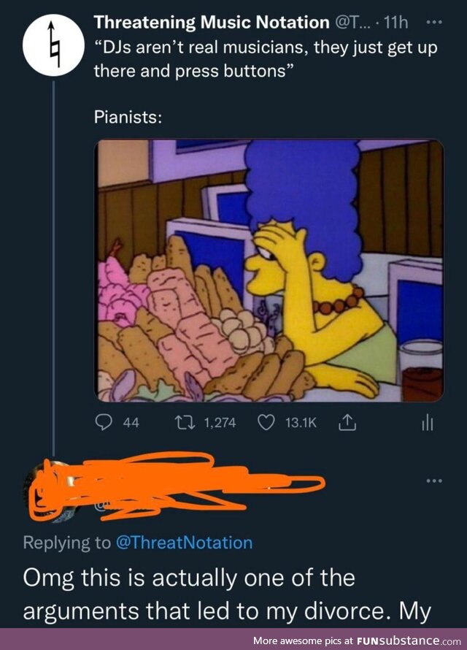The width and height of the screenshot is (467, 650).
Task: Open the Marge Simpson image
Action: point(270,270)
